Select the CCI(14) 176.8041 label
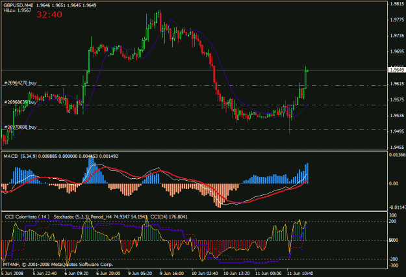Screen dimensions: 406x277 point(169,217)
